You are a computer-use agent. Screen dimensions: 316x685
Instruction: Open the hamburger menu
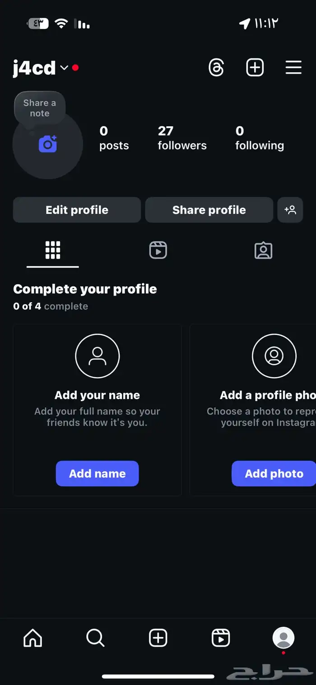coord(293,68)
